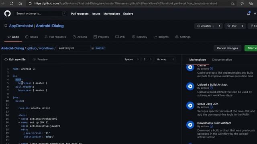
Task: Open the create new plus menu
Action: click(255, 14)
